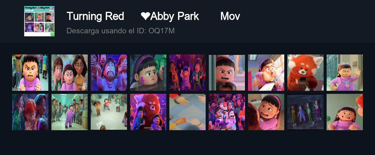Open the sticker of girl holding paper
This screenshot has height=155, width=375.
pos(266,73)
